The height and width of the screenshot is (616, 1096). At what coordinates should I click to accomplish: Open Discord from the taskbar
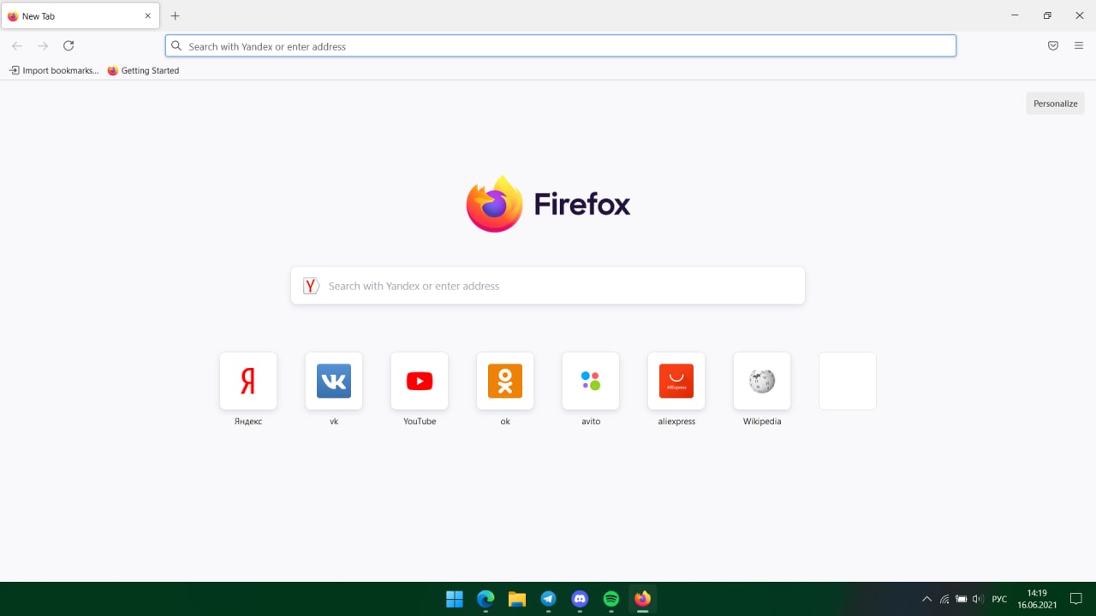(580, 599)
